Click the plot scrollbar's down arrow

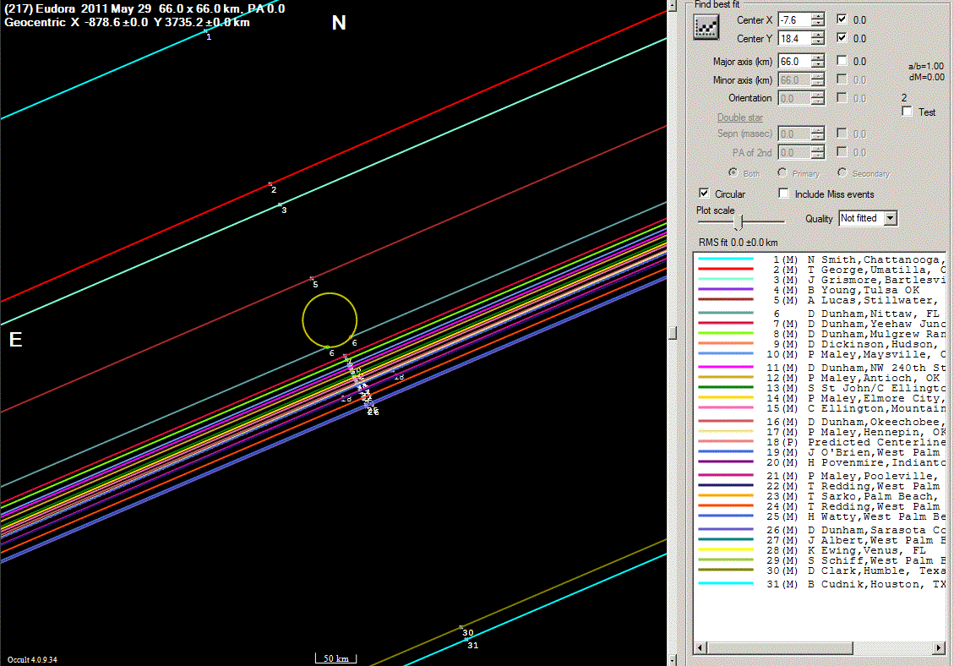click(x=673, y=661)
